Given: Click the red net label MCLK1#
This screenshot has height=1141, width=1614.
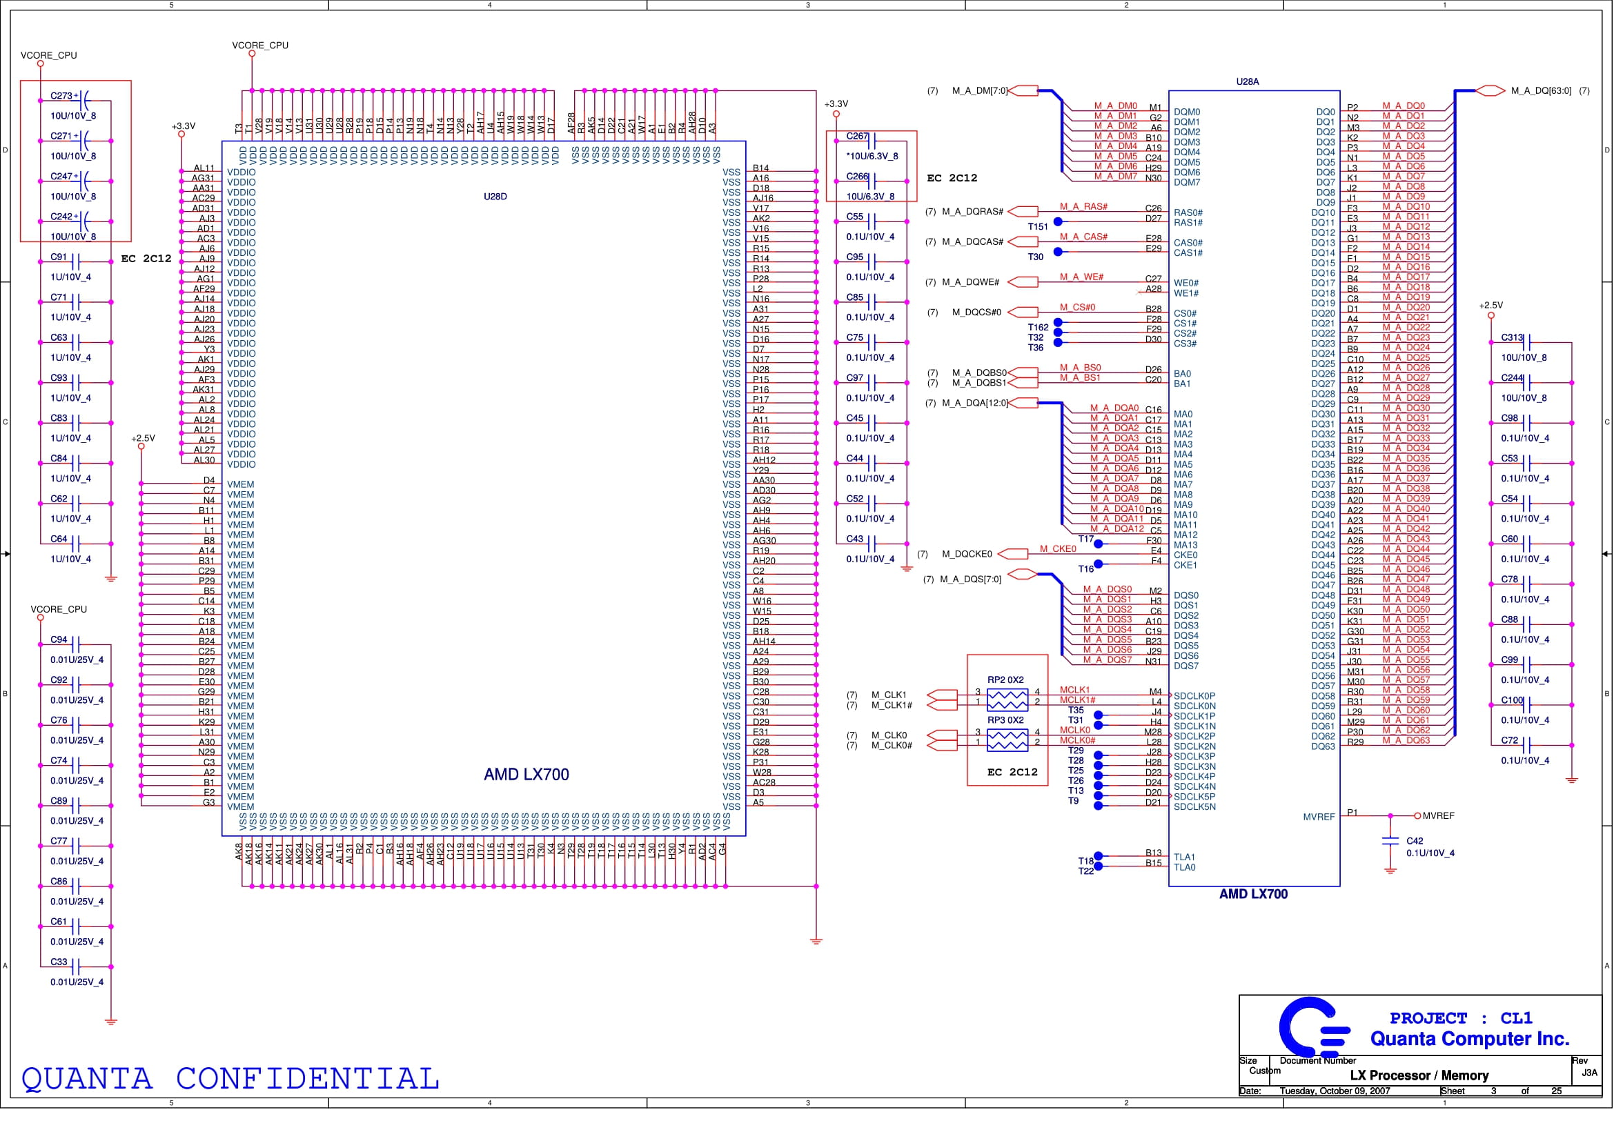Looking at the screenshot, I should 1078,700.
